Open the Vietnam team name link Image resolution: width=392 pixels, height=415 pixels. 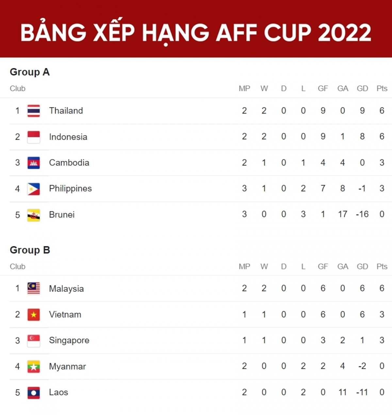tap(65, 315)
